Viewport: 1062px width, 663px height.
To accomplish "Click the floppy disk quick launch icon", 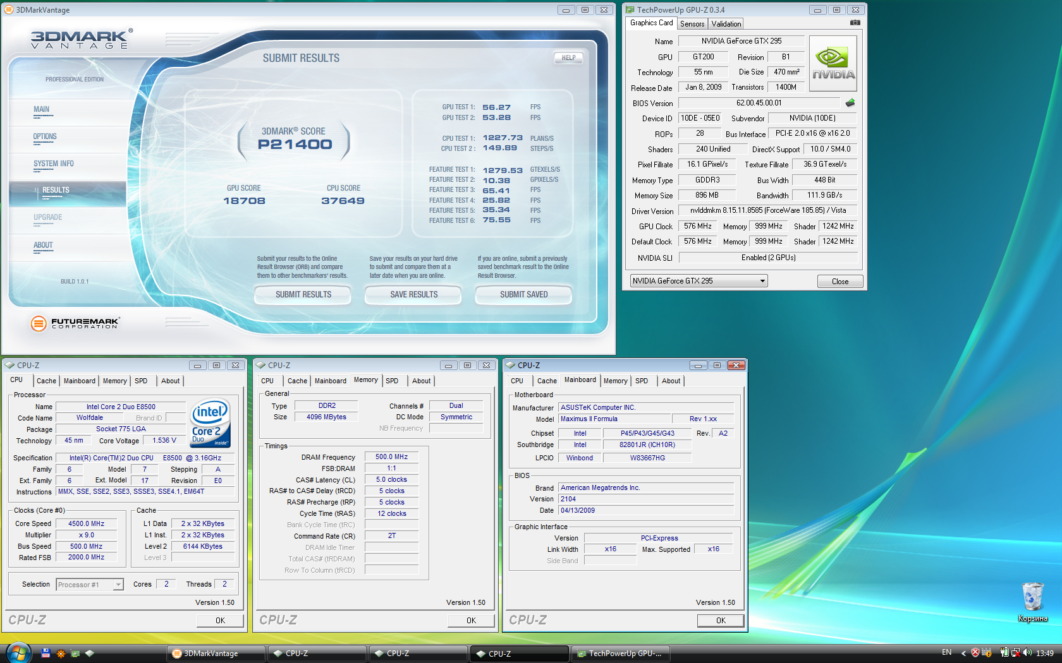I will [x=46, y=654].
